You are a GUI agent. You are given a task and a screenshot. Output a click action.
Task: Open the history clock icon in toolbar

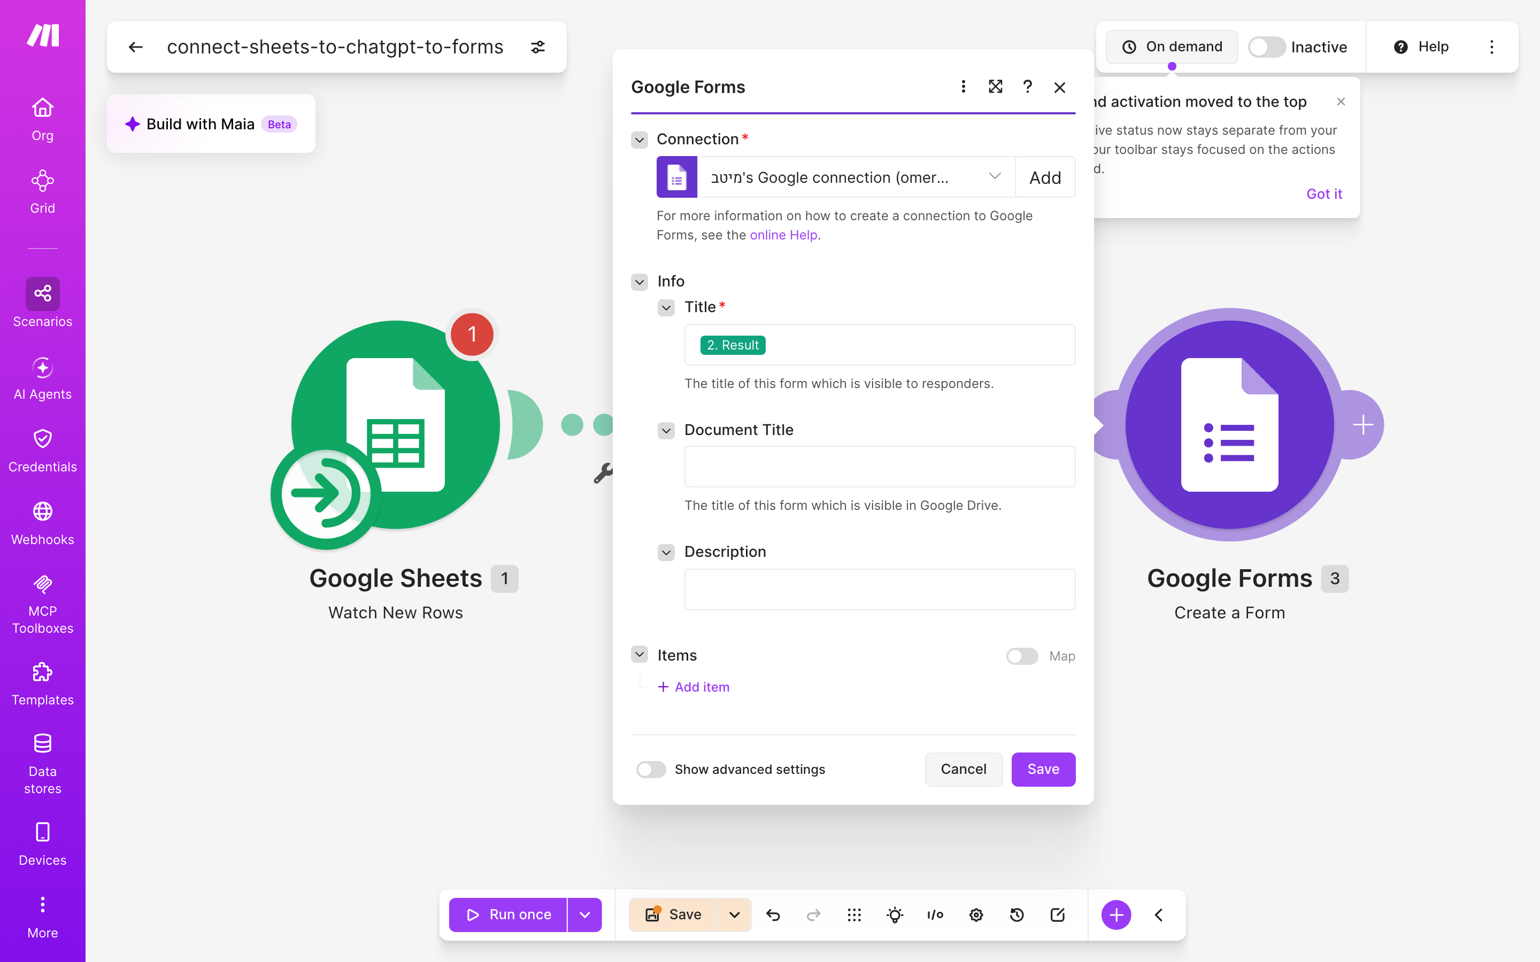tap(1017, 915)
